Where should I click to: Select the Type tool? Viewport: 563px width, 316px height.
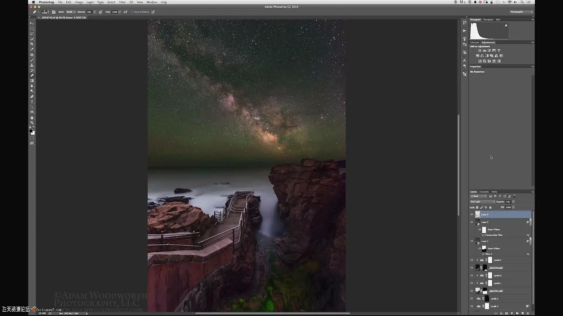pyautogui.click(x=32, y=102)
